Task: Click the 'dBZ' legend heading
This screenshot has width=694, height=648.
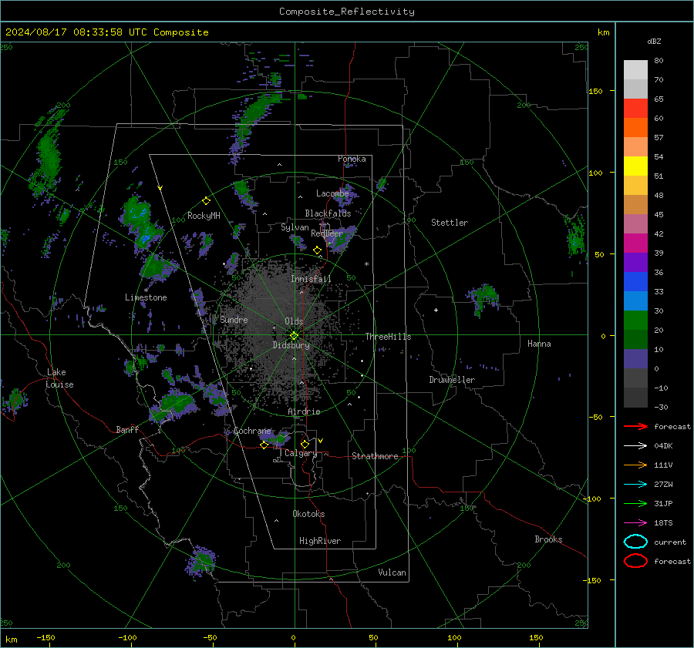Action: click(654, 42)
